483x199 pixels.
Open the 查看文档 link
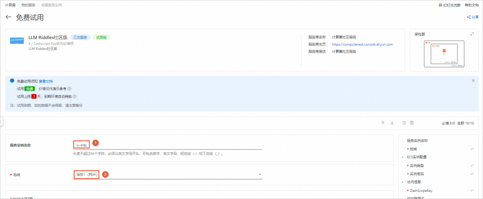45,81
